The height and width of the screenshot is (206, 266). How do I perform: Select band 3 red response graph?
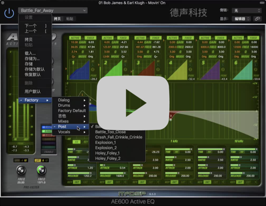(144, 68)
